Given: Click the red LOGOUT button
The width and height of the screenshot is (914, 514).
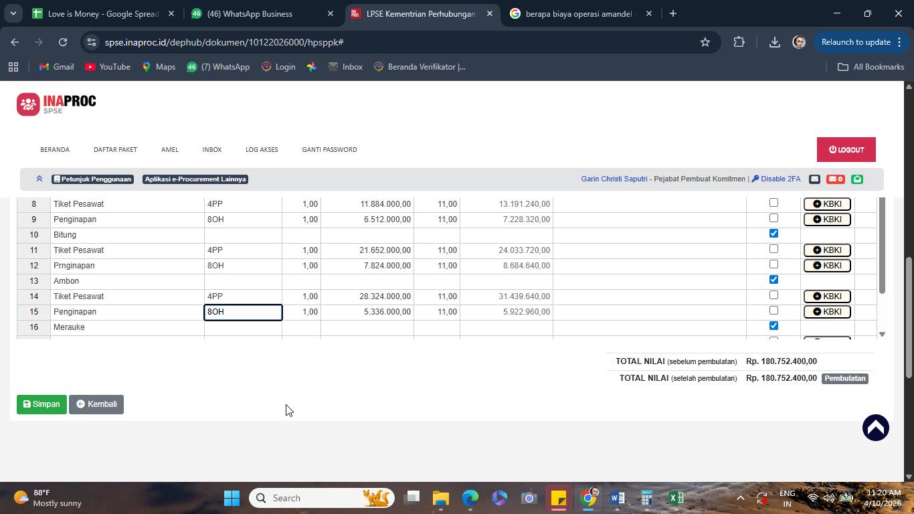Looking at the screenshot, I should 846,150.
